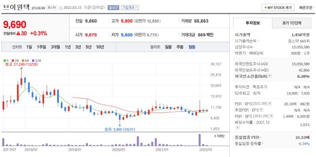Click the 최저 3,980 low marker arrow
This screenshot has height=157, width=316.
click(120, 126)
